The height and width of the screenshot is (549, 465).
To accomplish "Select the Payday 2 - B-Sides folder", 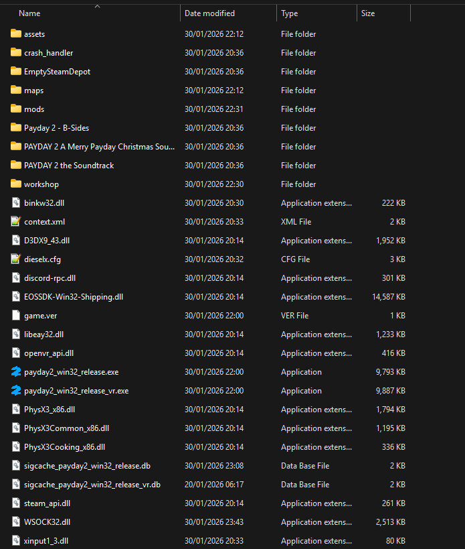I will tap(56, 128).
